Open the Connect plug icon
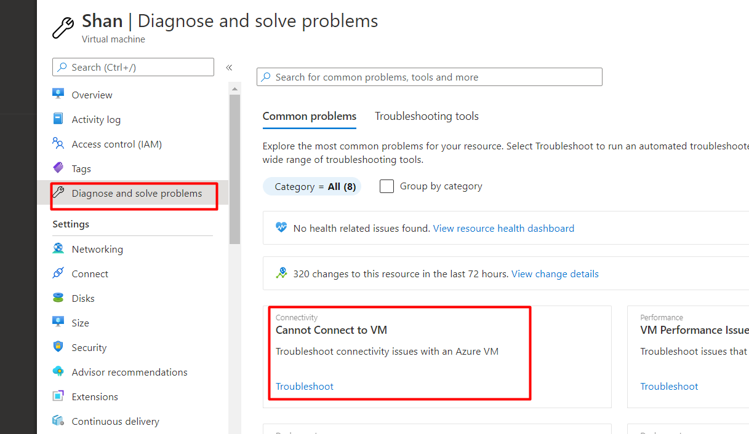This screenshot has width=749, height=434. click(x=58, y=273)
